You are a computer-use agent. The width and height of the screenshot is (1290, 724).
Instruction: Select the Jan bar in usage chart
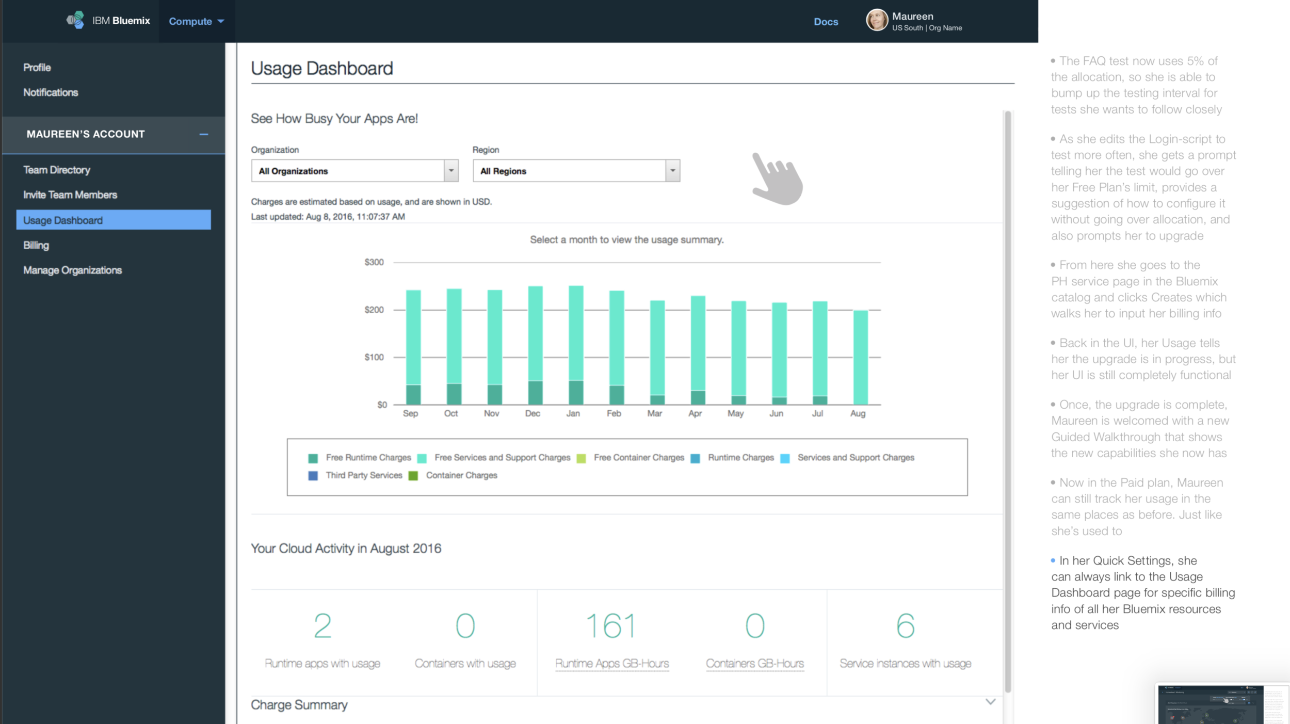pyautogui.click(x=575, y=345)
